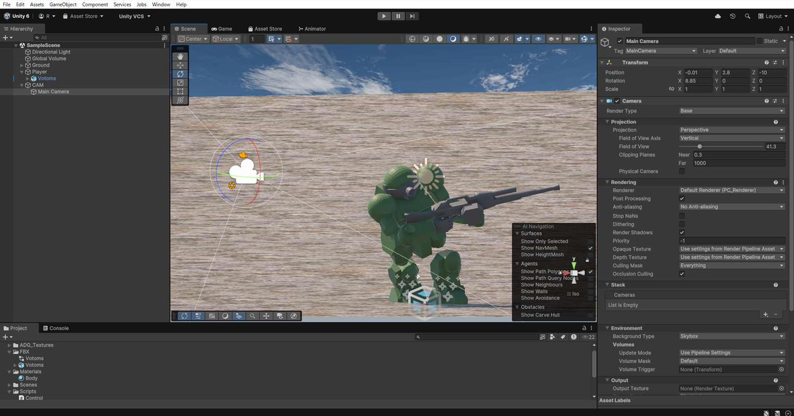Click the magnifier icon in bottom overlay
This screenshot has width=794, height=416.
point(252,316)
